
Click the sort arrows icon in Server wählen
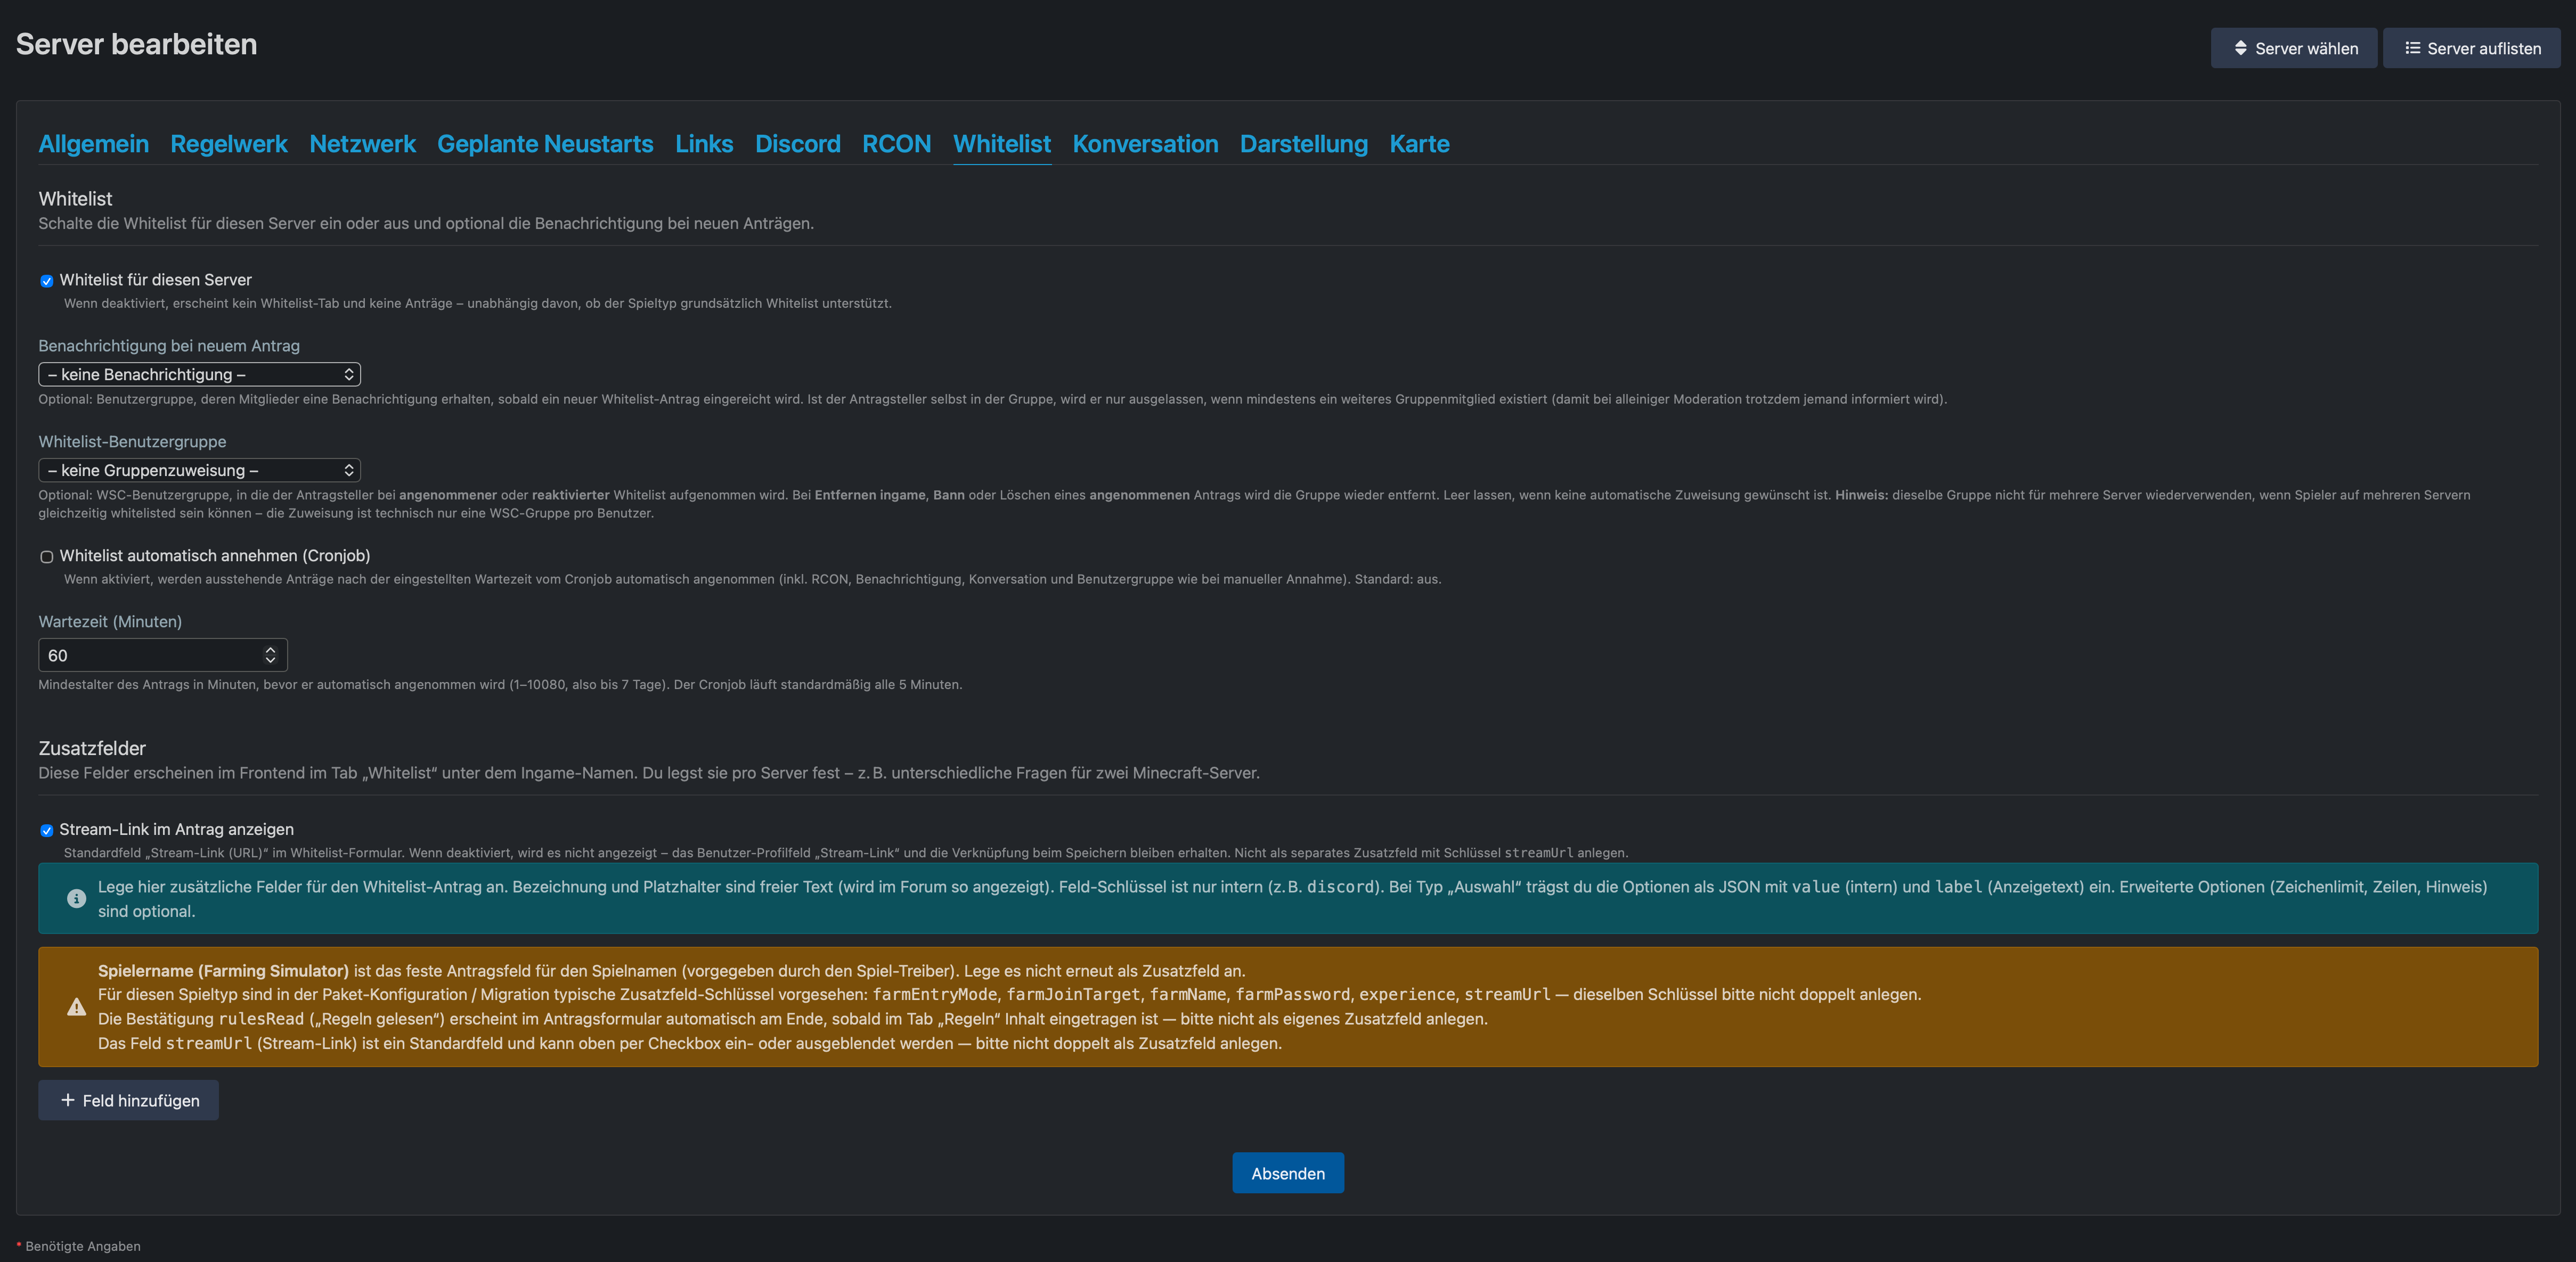(x=2240, y=48)
